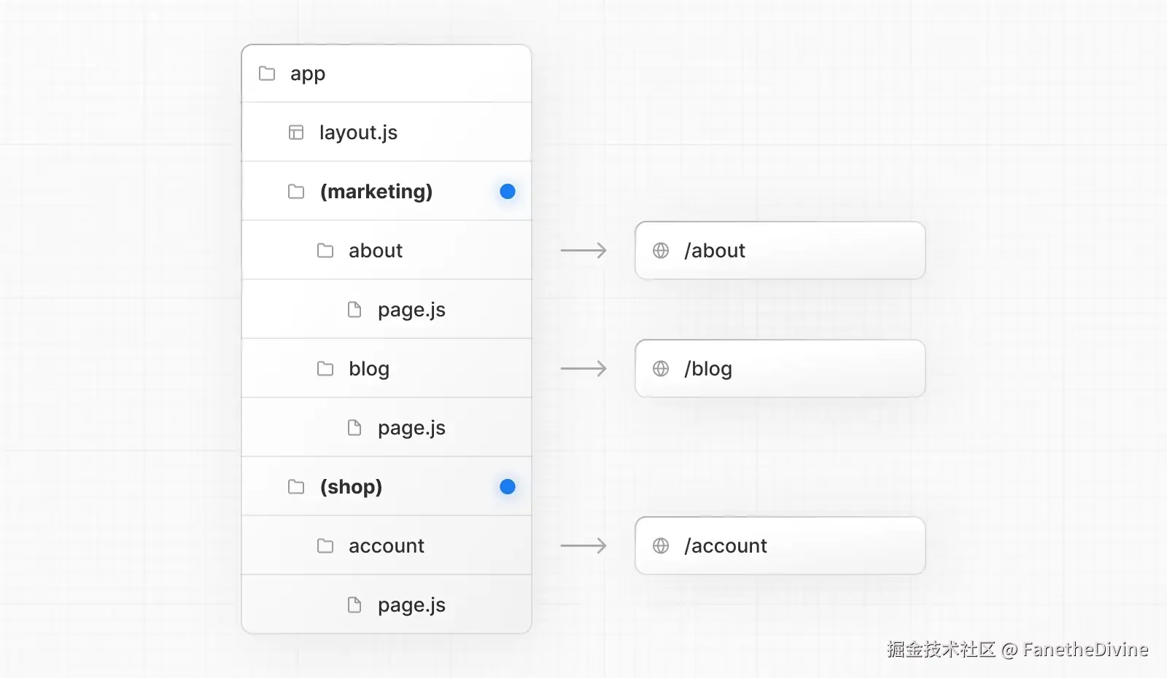
Task: Select the (shop) route group label
Action: [351, 487]
